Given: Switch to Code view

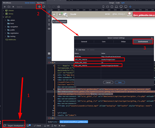Looking at the screenshot, I should [118, 3].
